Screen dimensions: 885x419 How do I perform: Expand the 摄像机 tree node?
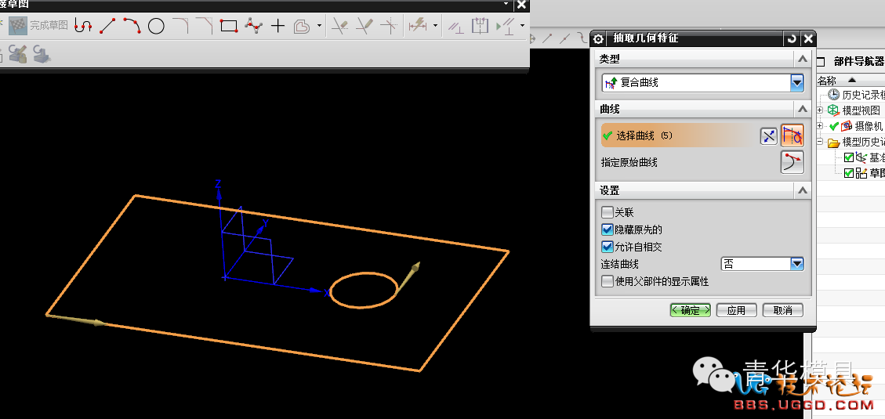click(820, 126)
